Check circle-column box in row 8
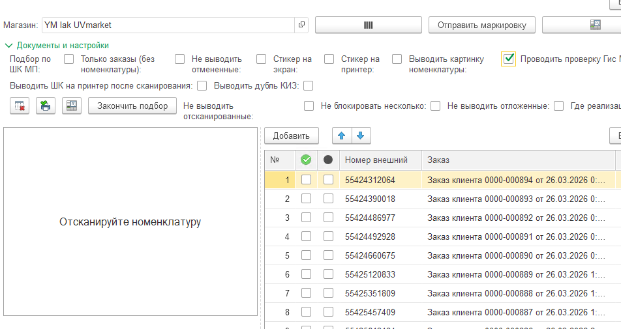Image resolution: width=621 pixels, height=329 pixels. [328, 312]
